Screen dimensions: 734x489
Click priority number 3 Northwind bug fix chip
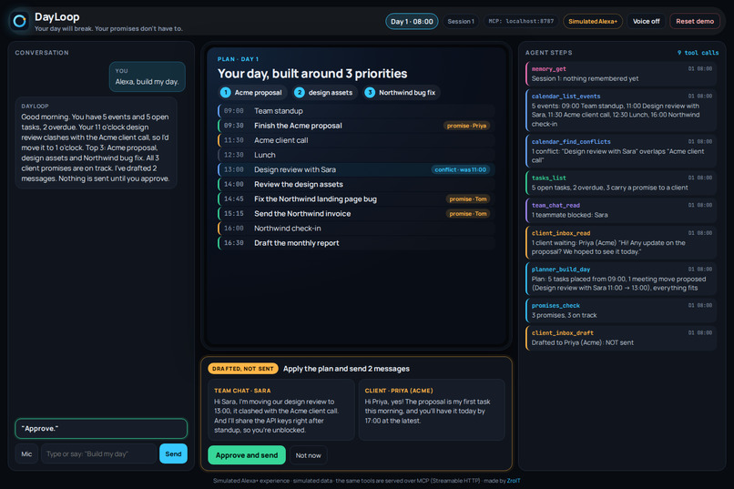[x=402, y=93]
